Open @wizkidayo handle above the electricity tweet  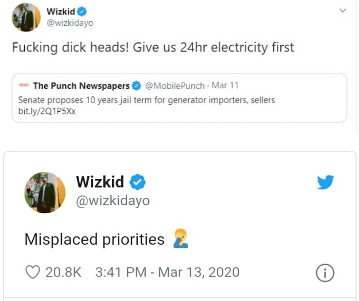[x=70, y=23]
